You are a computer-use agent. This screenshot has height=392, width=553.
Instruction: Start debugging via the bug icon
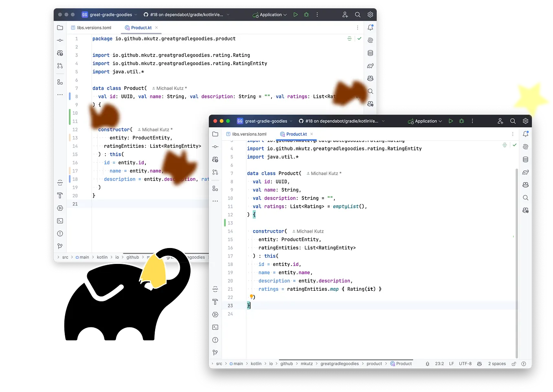click(x=461, y=121)
